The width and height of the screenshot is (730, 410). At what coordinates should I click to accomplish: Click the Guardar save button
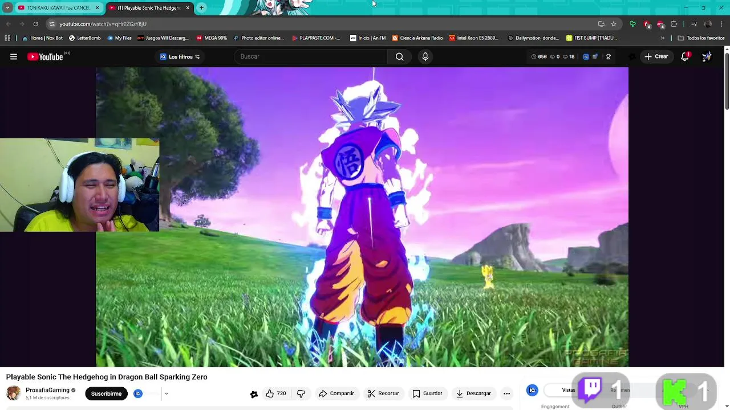pos(427,393)
